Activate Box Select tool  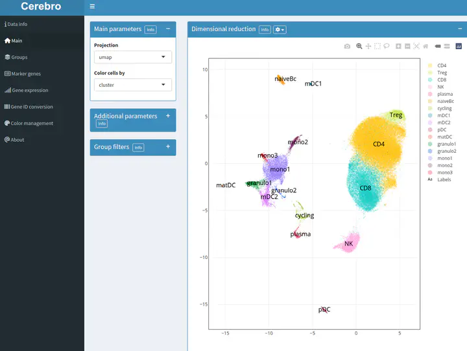(377, 47)
